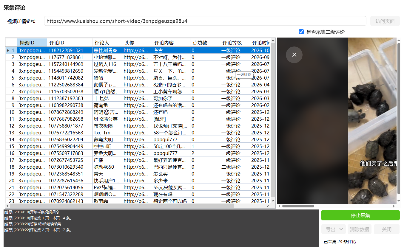The image size is (407, 250).
Task: Click the 已采集 23 条评论 status text
Action: tap(340, 242)
